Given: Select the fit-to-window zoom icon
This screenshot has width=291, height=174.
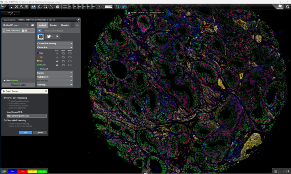Looking at the screenshot, I should pos(65,6).
